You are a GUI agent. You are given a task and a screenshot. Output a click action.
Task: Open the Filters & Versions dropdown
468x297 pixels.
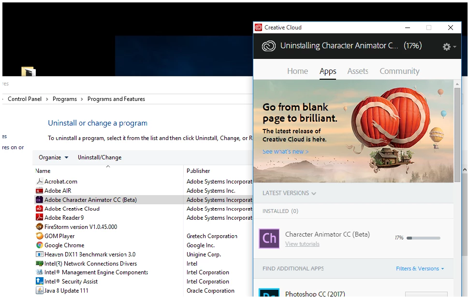point(420,269)
